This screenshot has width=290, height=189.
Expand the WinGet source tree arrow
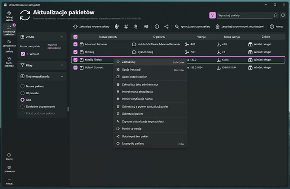(x=28, y=54)
